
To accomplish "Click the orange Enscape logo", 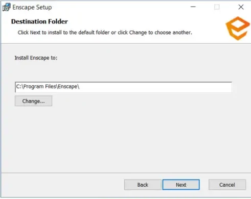I will coord(238,28).
